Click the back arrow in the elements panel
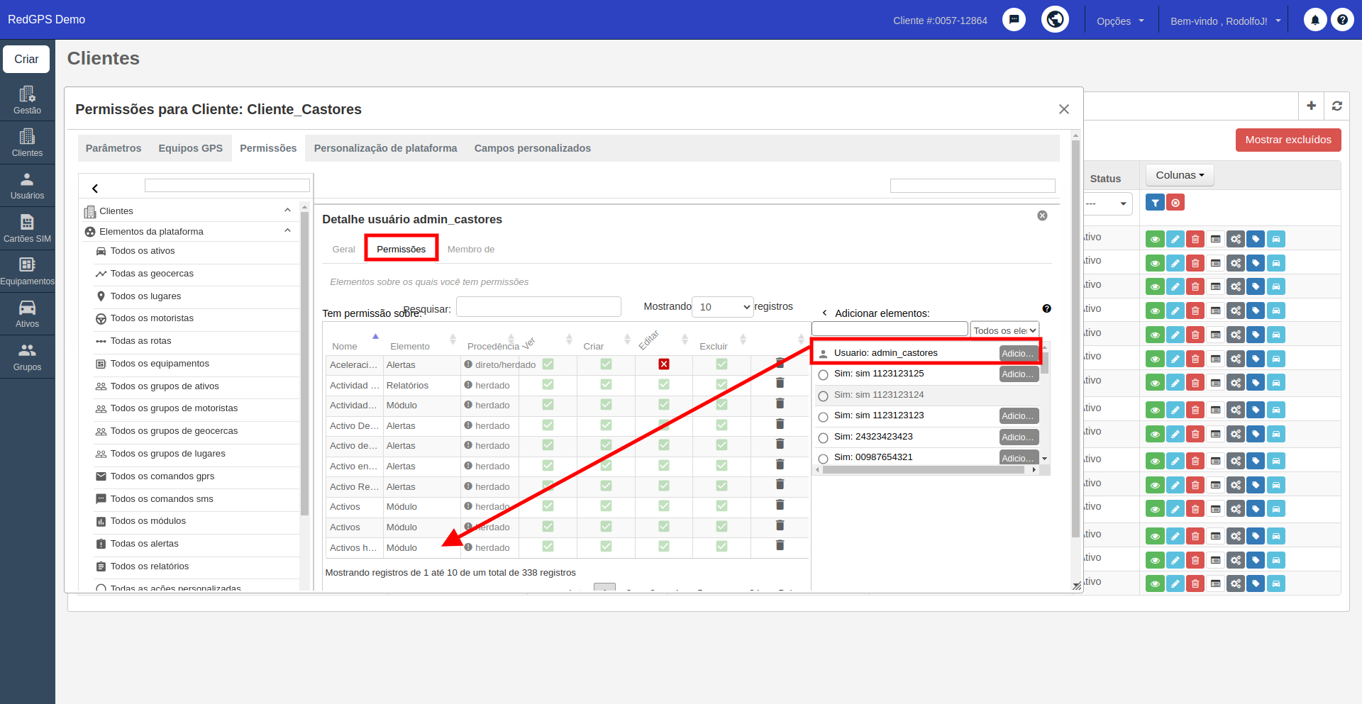1362x704 pixels. 94,188
